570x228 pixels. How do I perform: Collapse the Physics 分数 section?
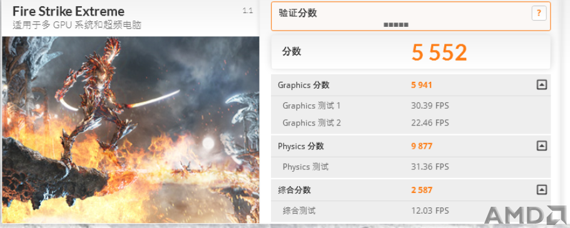click(x=542, y=146)
